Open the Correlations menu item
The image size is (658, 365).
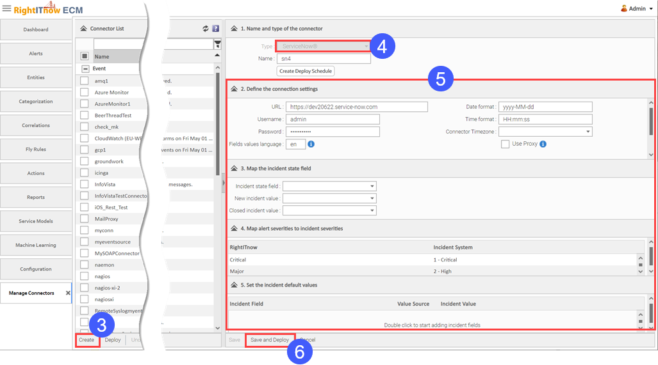[36, 125]
